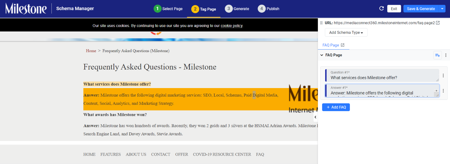Click the highlighted 'What services does Milestone offer?' question
Screen dimensions: 450x164
click(x=117, y=84)
